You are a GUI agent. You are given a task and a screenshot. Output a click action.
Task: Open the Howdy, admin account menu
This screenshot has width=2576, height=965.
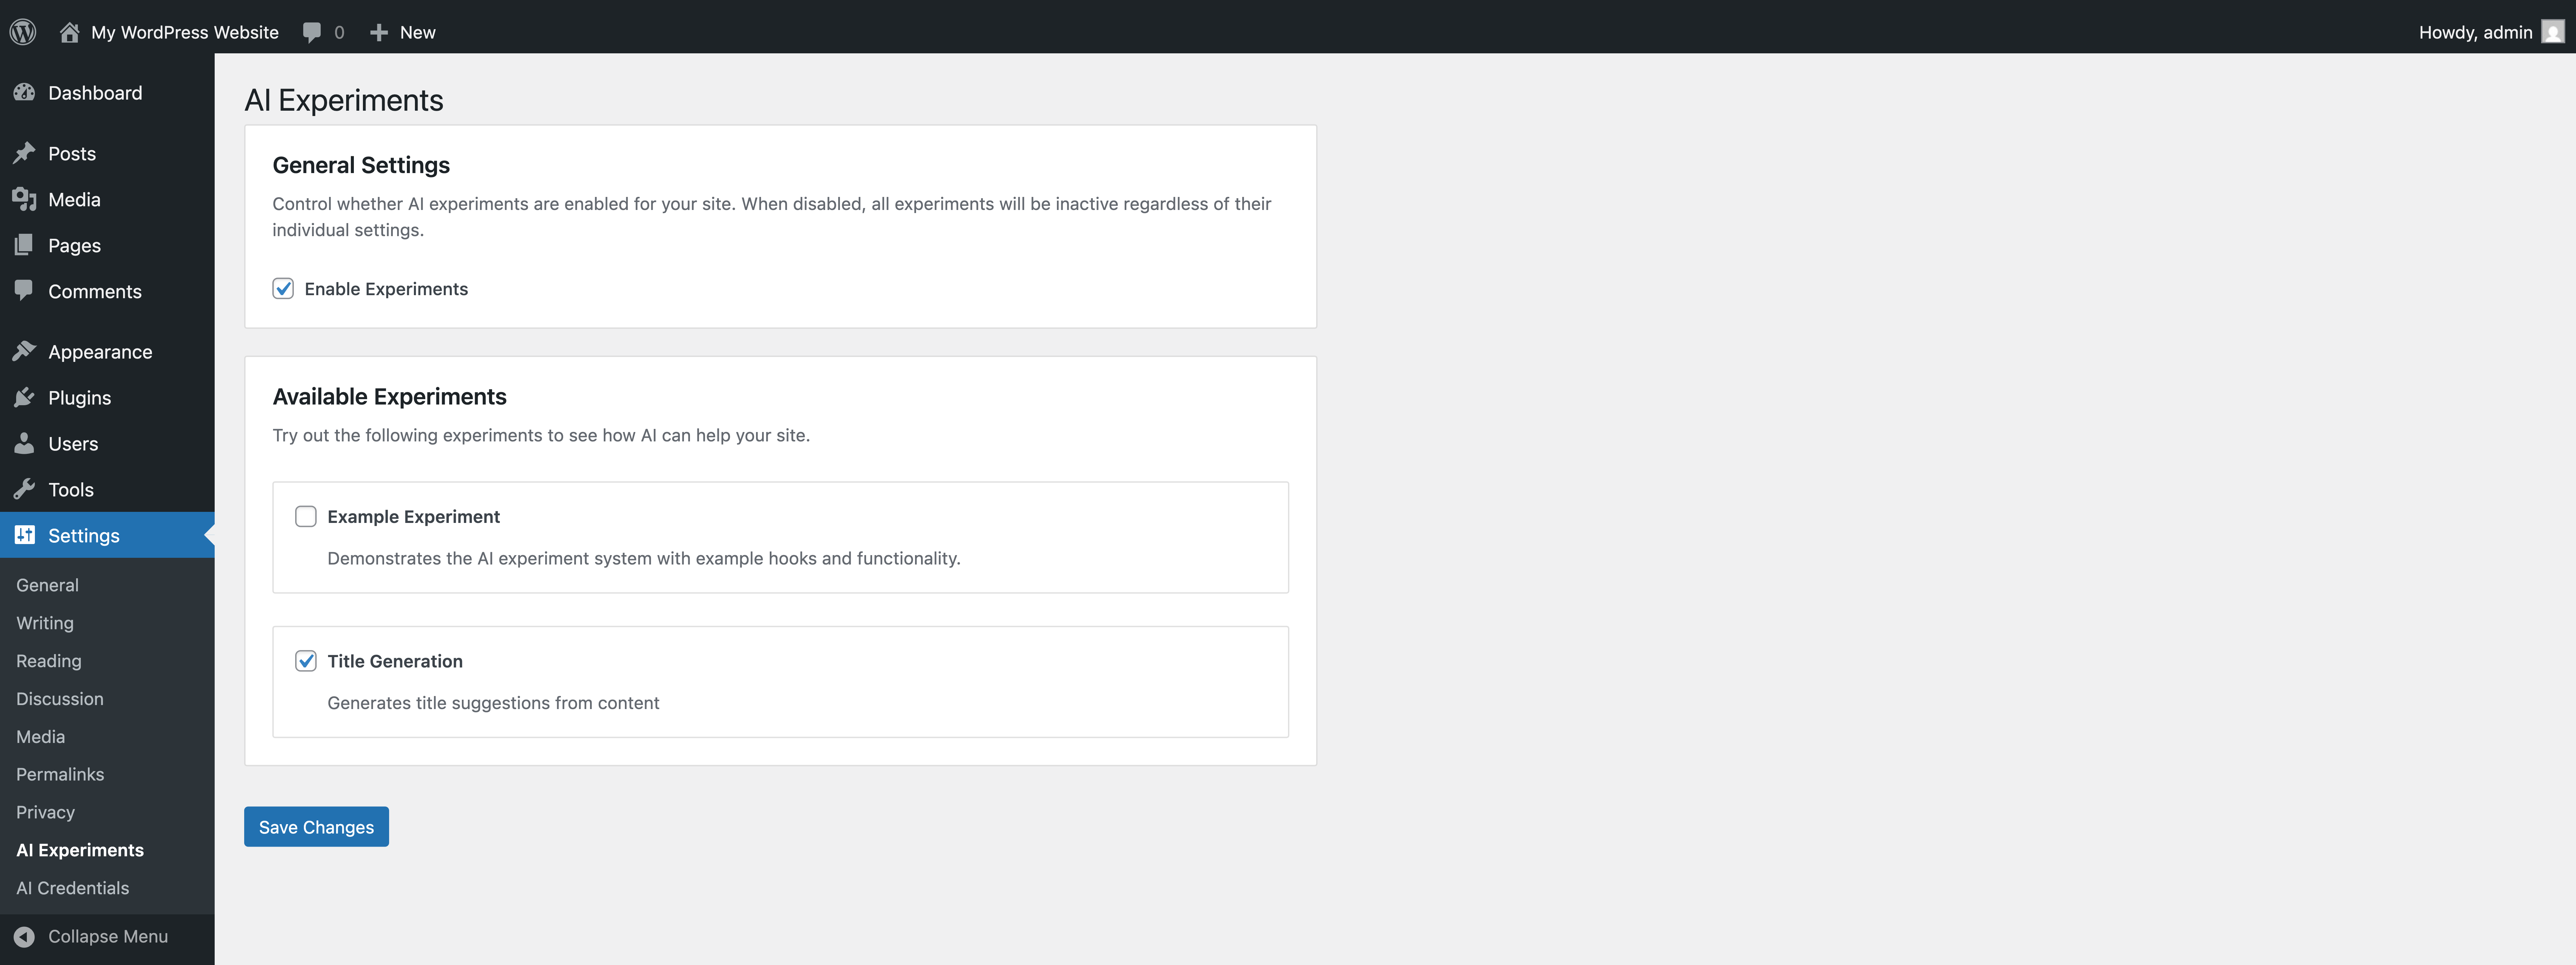tap(2475, 32)
